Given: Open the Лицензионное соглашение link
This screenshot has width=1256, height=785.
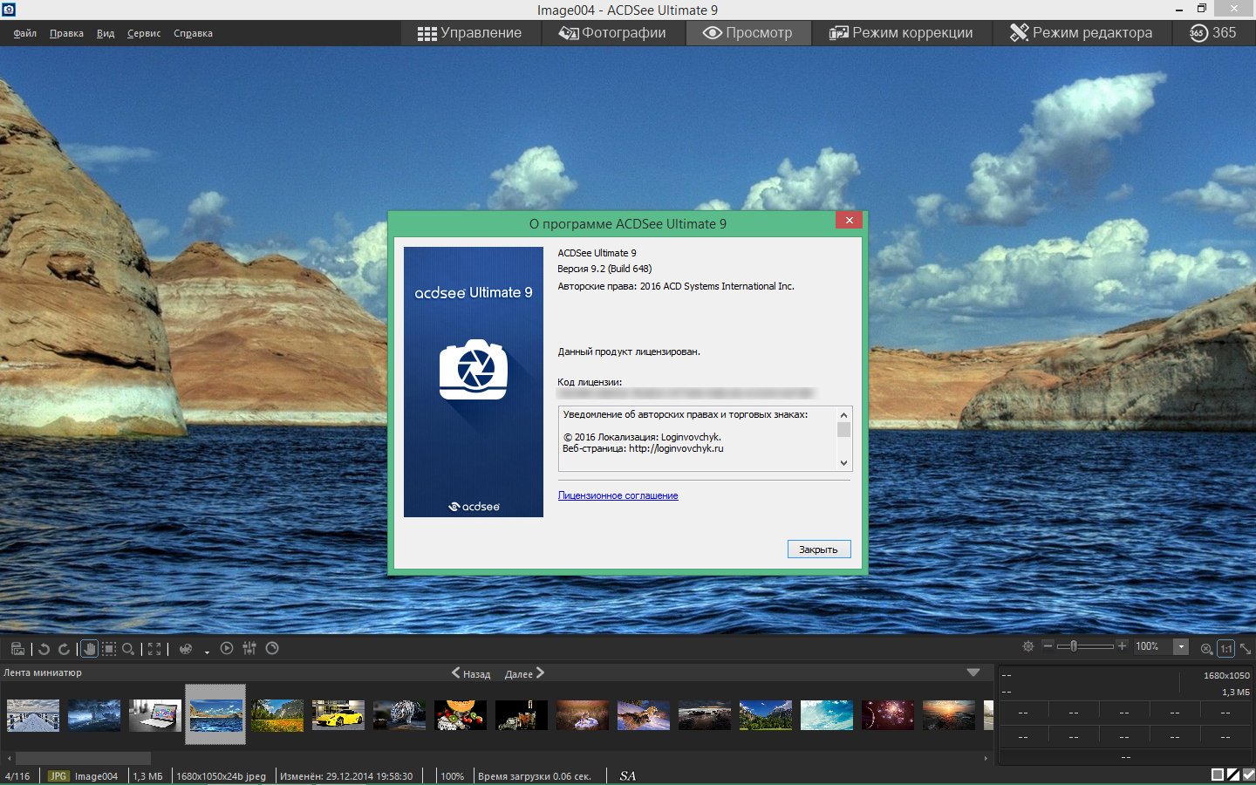Looking at the screenshot, I should click(x=618, y=495).
